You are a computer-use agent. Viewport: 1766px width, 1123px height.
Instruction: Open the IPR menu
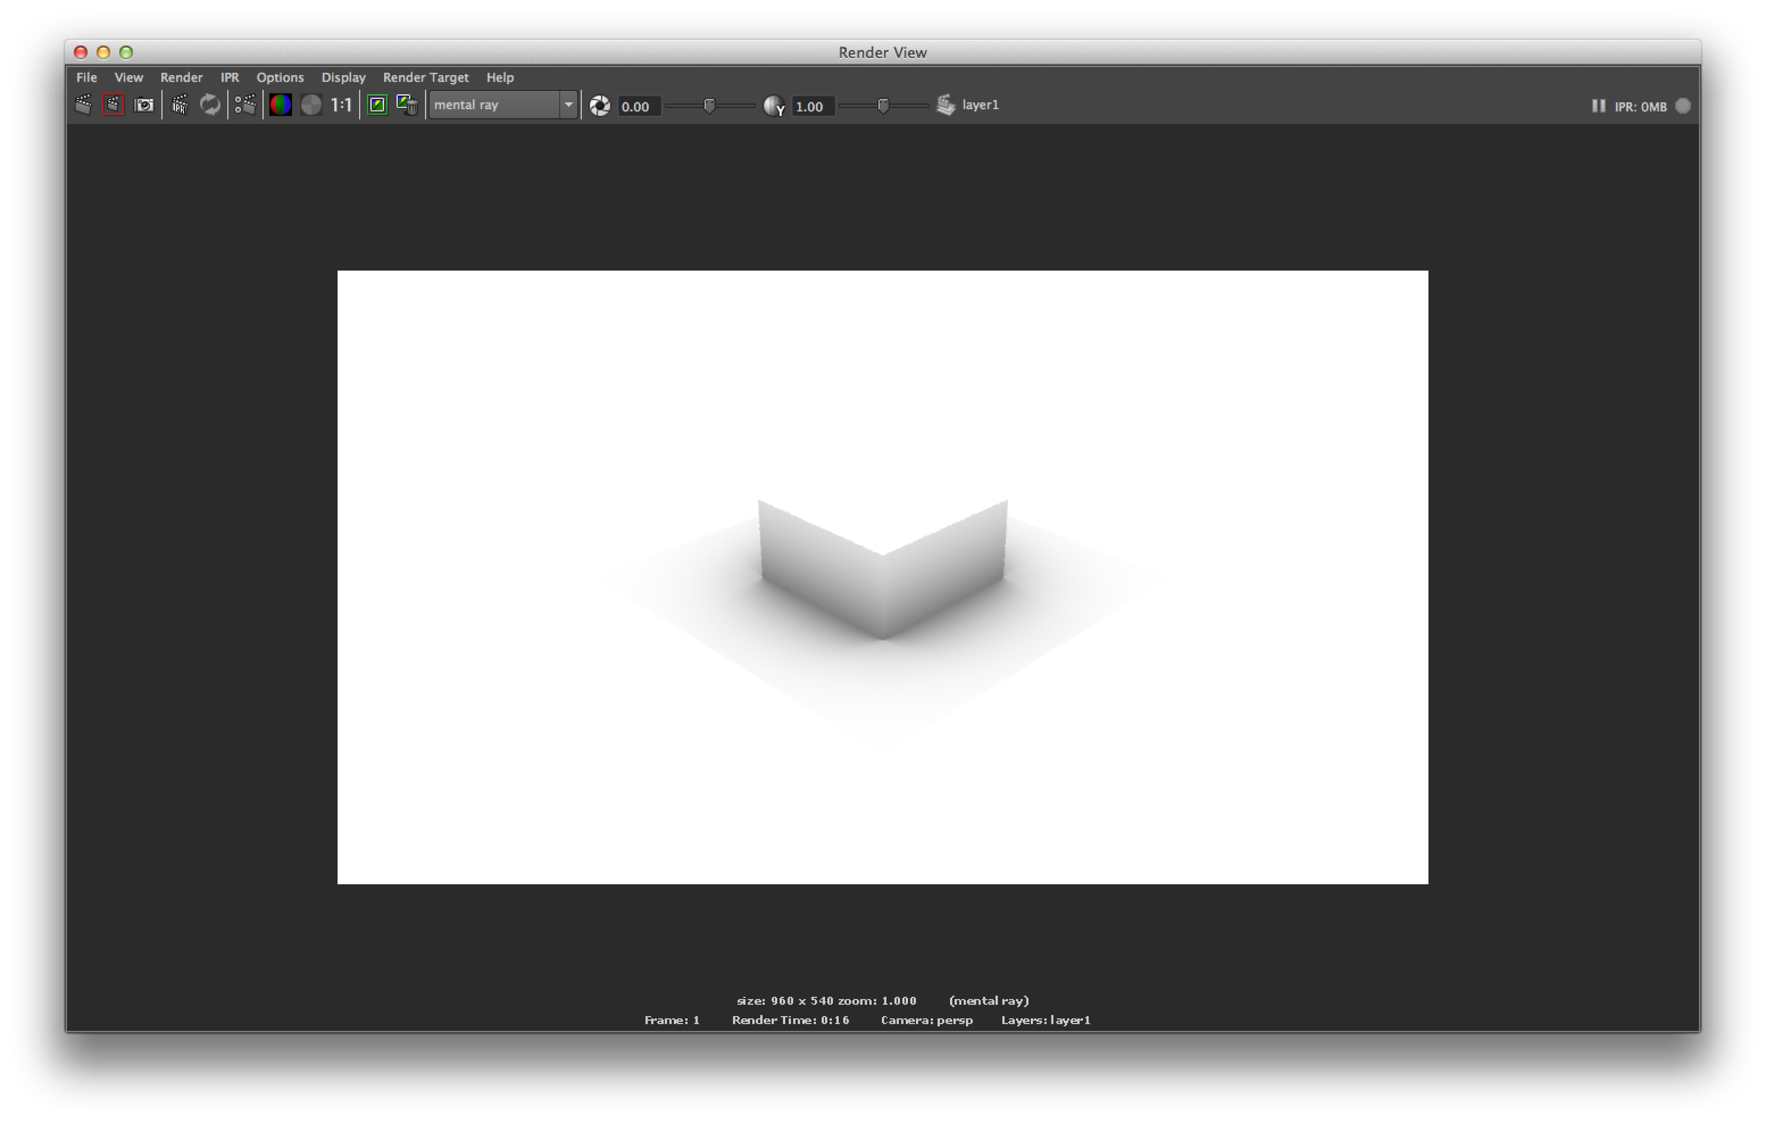[x=229, y=77]
